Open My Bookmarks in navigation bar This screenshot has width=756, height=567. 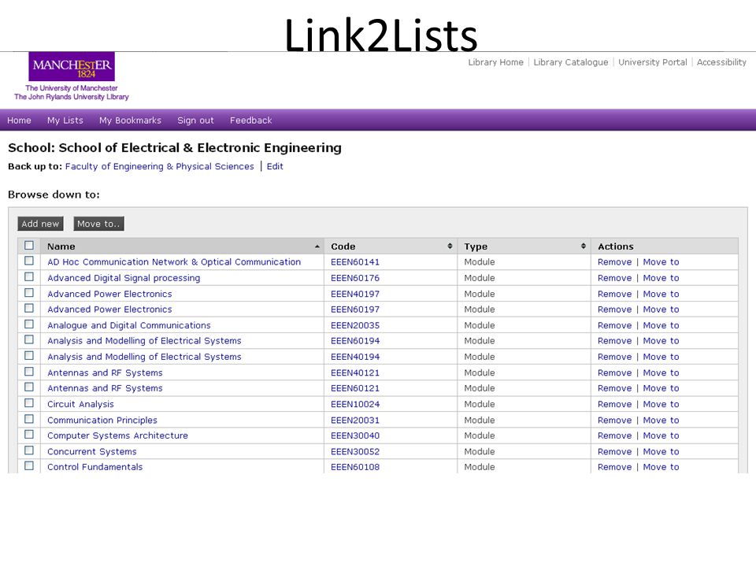tap(130, 120)
